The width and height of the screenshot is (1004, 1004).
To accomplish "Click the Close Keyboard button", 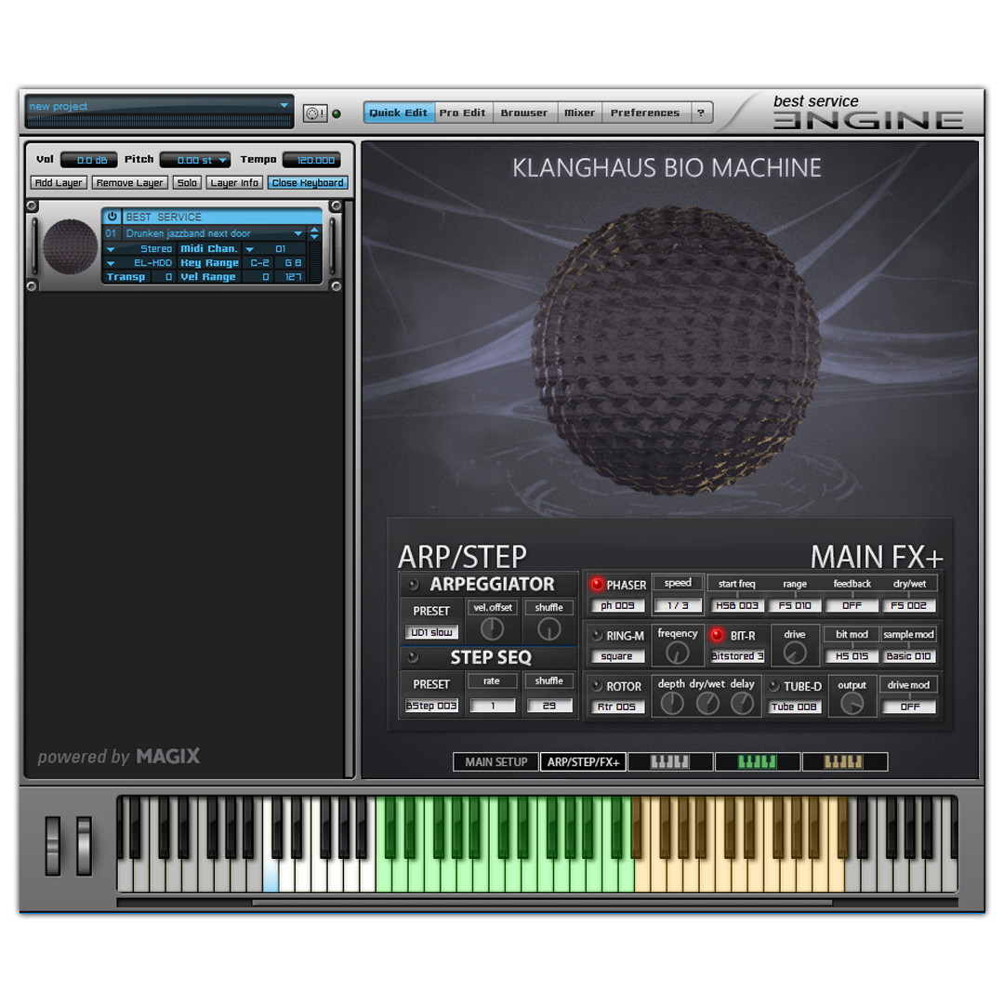I will tap(308, 183).
